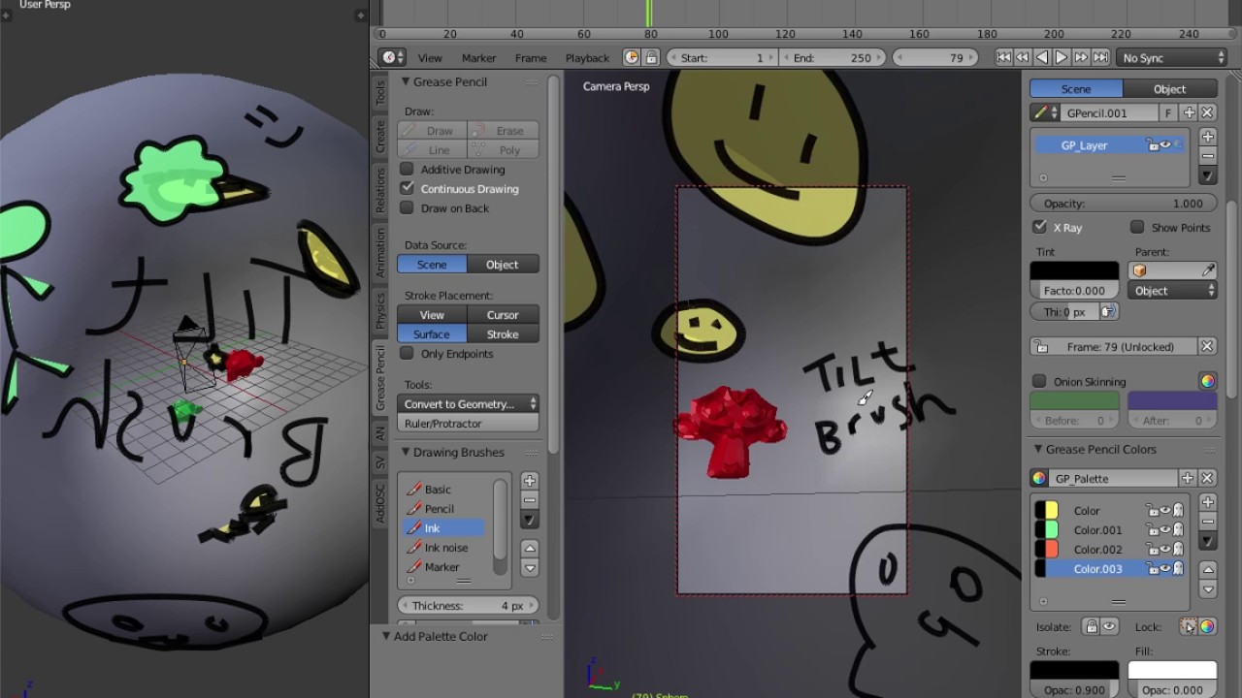The image size is (1242, 698).
Task: Jump to the first frame of playback
Action: 1004,57
